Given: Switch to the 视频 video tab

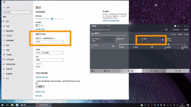Looking at the screenshot, I should click(130, 71).
